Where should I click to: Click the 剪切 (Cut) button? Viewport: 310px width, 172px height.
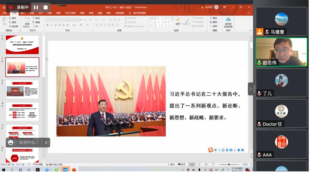[x=12, y=18]
